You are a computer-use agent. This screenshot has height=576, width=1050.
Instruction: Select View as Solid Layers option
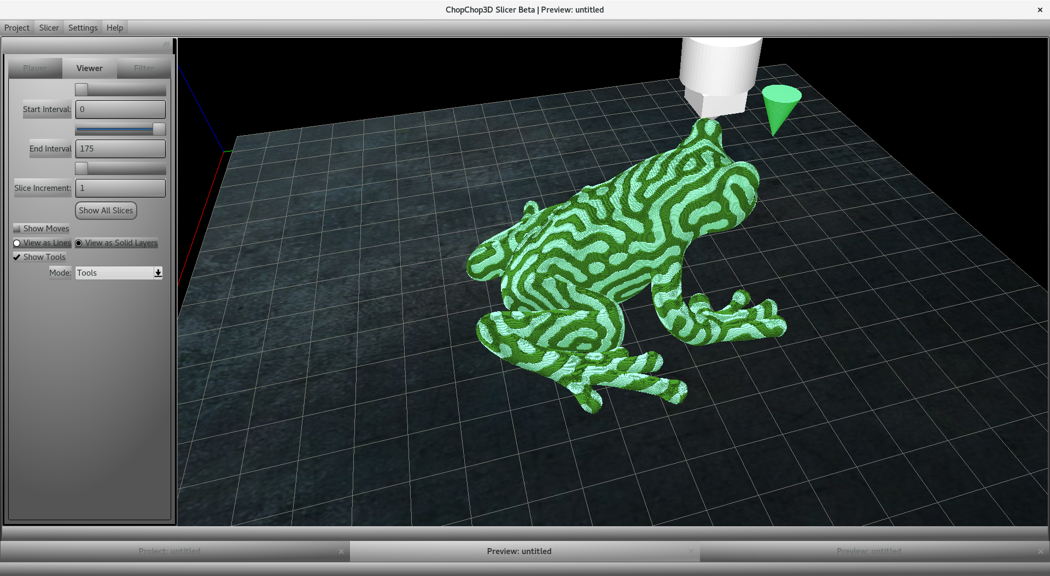[79, 243]
